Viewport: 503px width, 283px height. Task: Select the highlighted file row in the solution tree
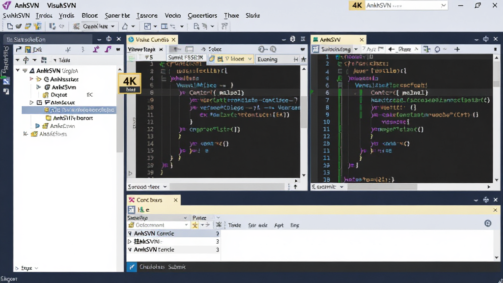click(x=69, y=110)
